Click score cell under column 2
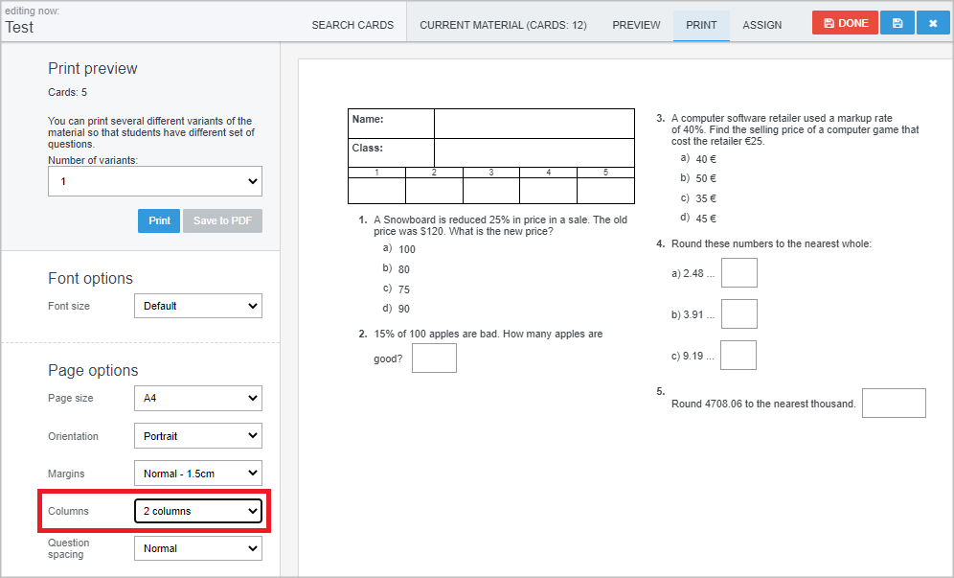Image resolution: width=954 pixels, height=578 pixels. click(x=434, y=191)
